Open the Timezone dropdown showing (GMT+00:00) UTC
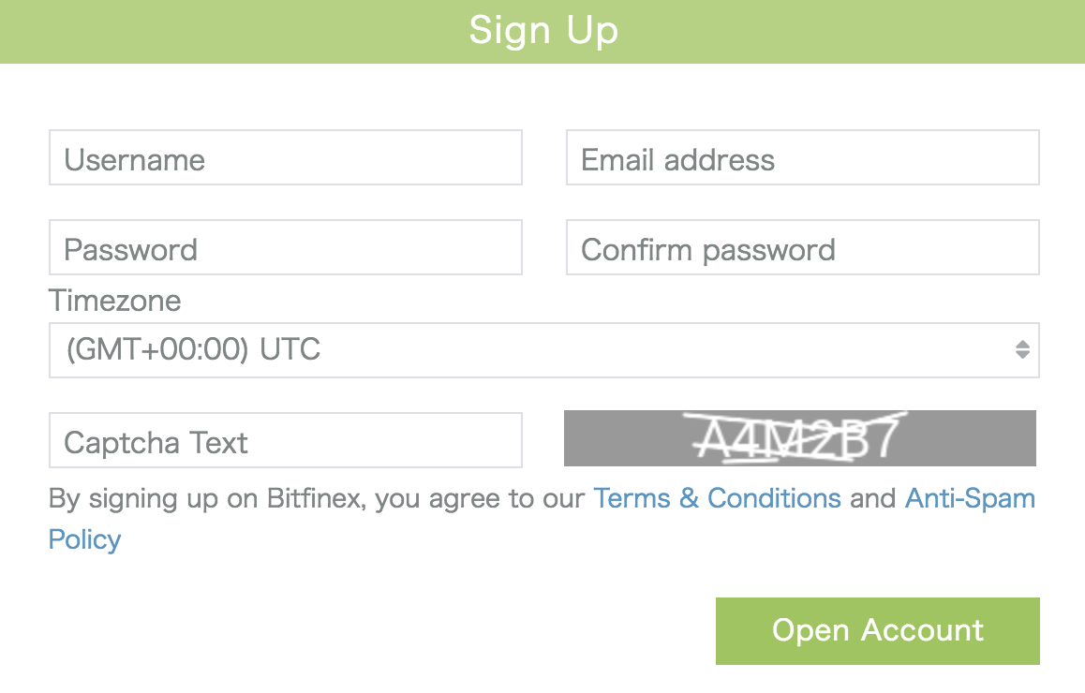Screen dimensions: 1085x693 (x=543, y=350)
